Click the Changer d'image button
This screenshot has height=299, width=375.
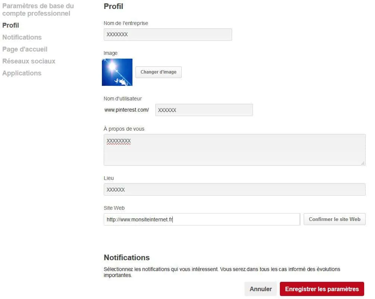coord(158,72)
